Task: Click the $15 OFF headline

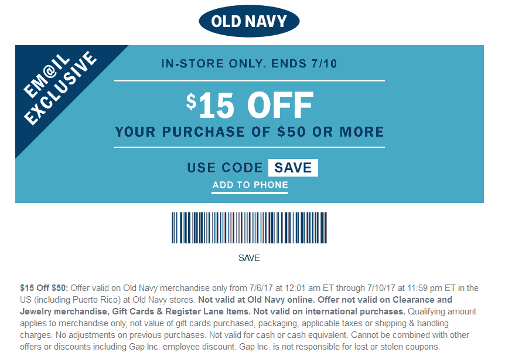Action: click(x=250, y=105)
